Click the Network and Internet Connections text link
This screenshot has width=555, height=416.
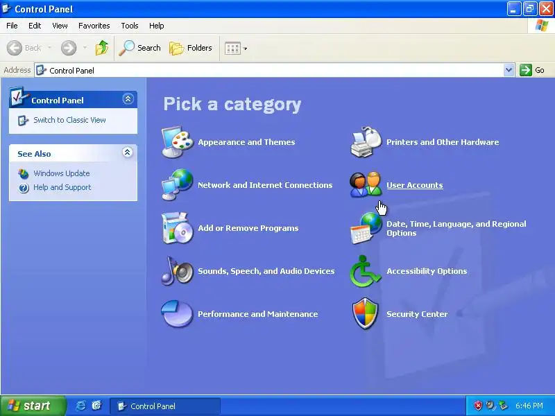click(265, 185)
